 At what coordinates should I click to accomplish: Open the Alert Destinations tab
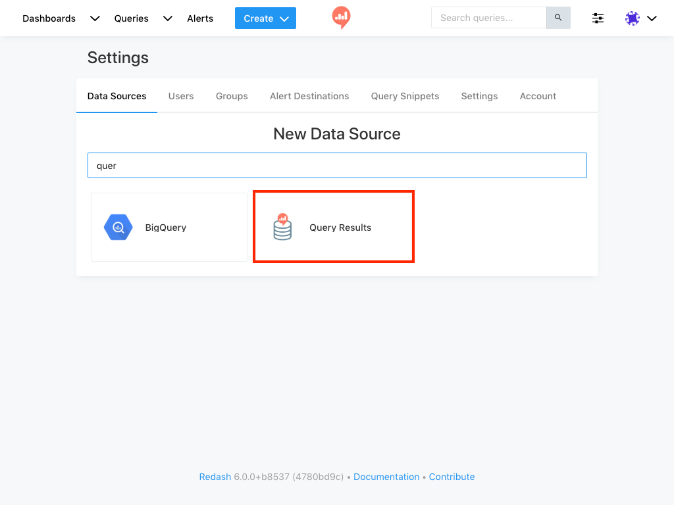(x=309, y=96)
